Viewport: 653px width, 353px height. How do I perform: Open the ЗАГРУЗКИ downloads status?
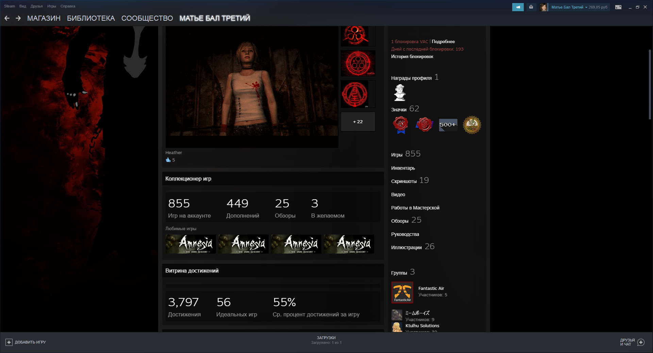tap(326, 340)
